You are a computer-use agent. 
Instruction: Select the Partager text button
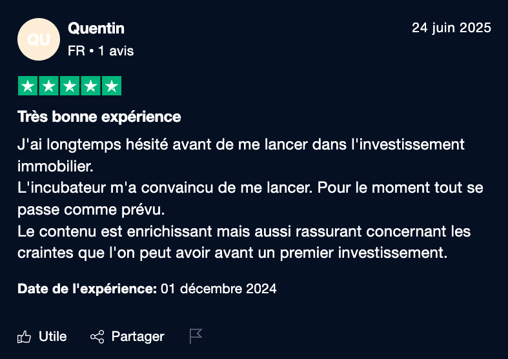coord(138,336)
